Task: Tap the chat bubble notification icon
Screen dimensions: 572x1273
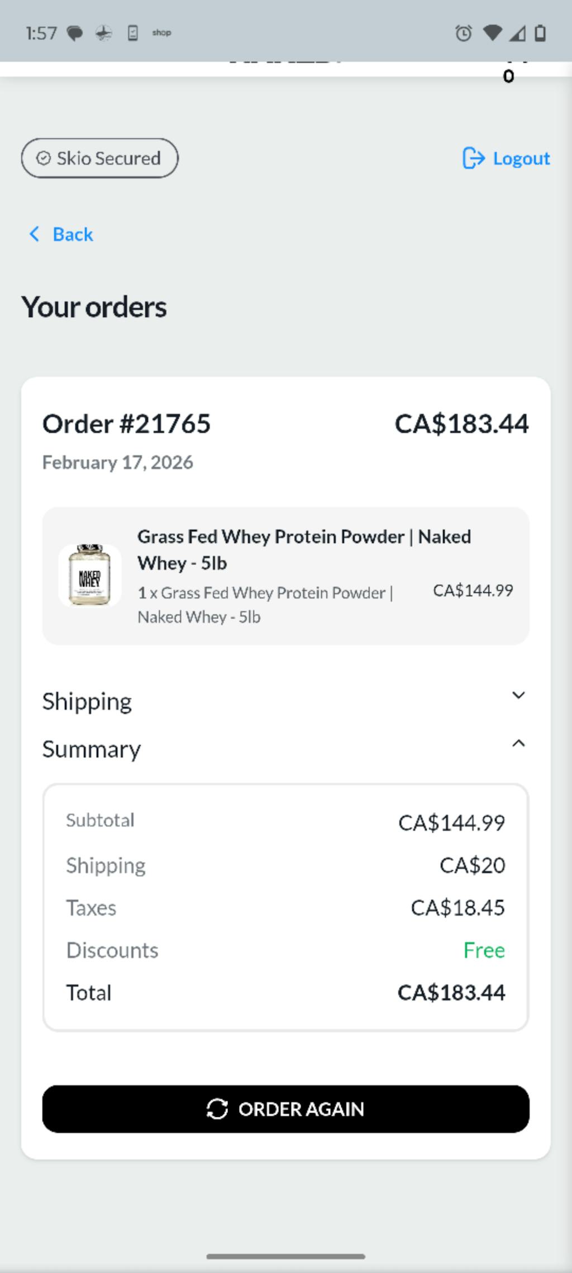Action: click(75, 34)
